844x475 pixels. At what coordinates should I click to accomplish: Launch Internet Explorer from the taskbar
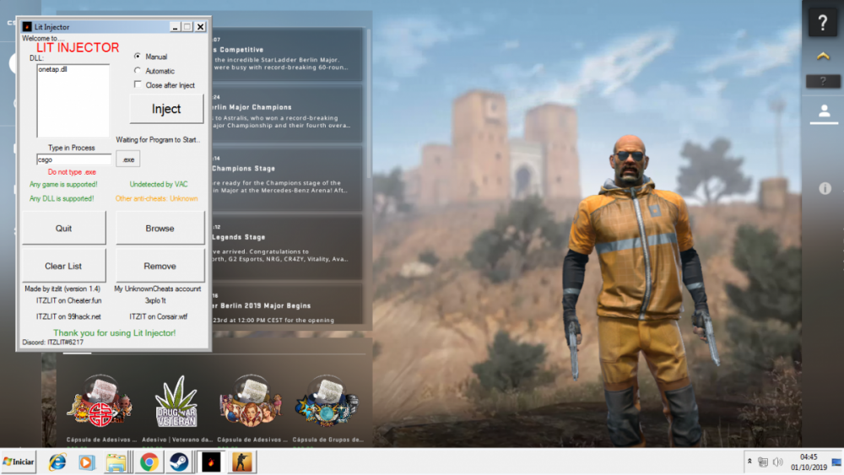coord(57,462)
